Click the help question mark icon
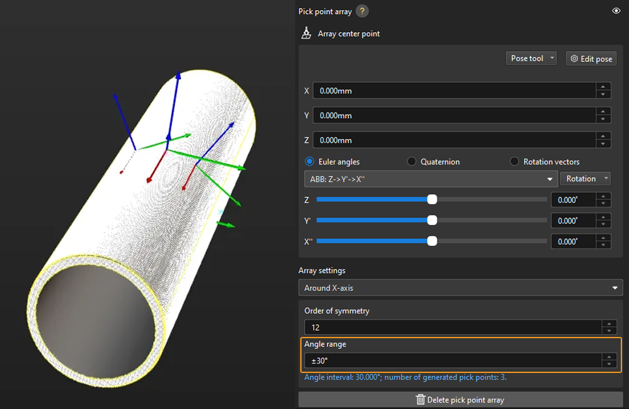Image resolution: width=629 pixels, height=409 pixels. click(362, 11)
